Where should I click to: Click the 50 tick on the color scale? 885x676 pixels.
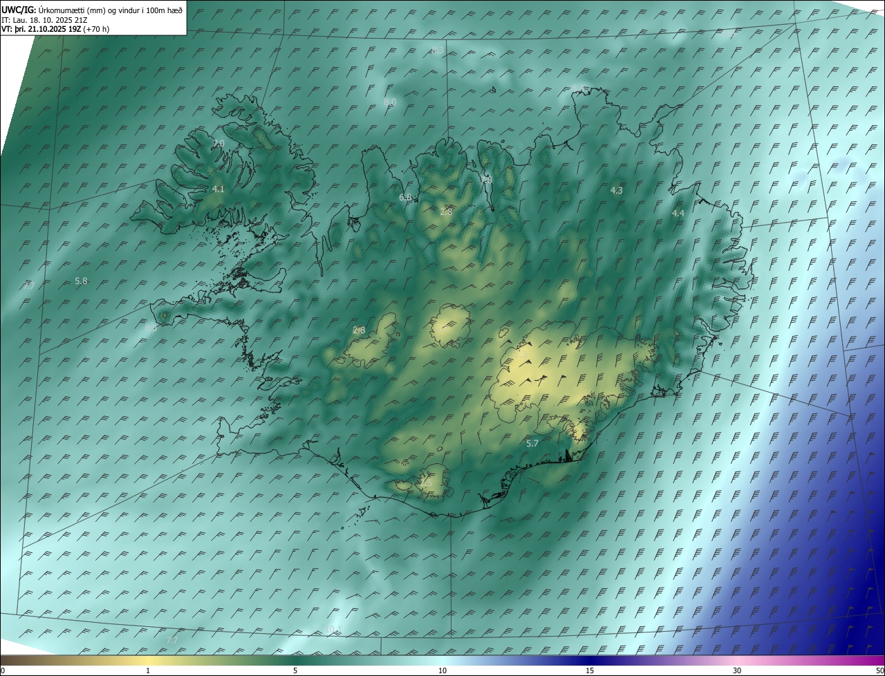click(x=880, y=671)
